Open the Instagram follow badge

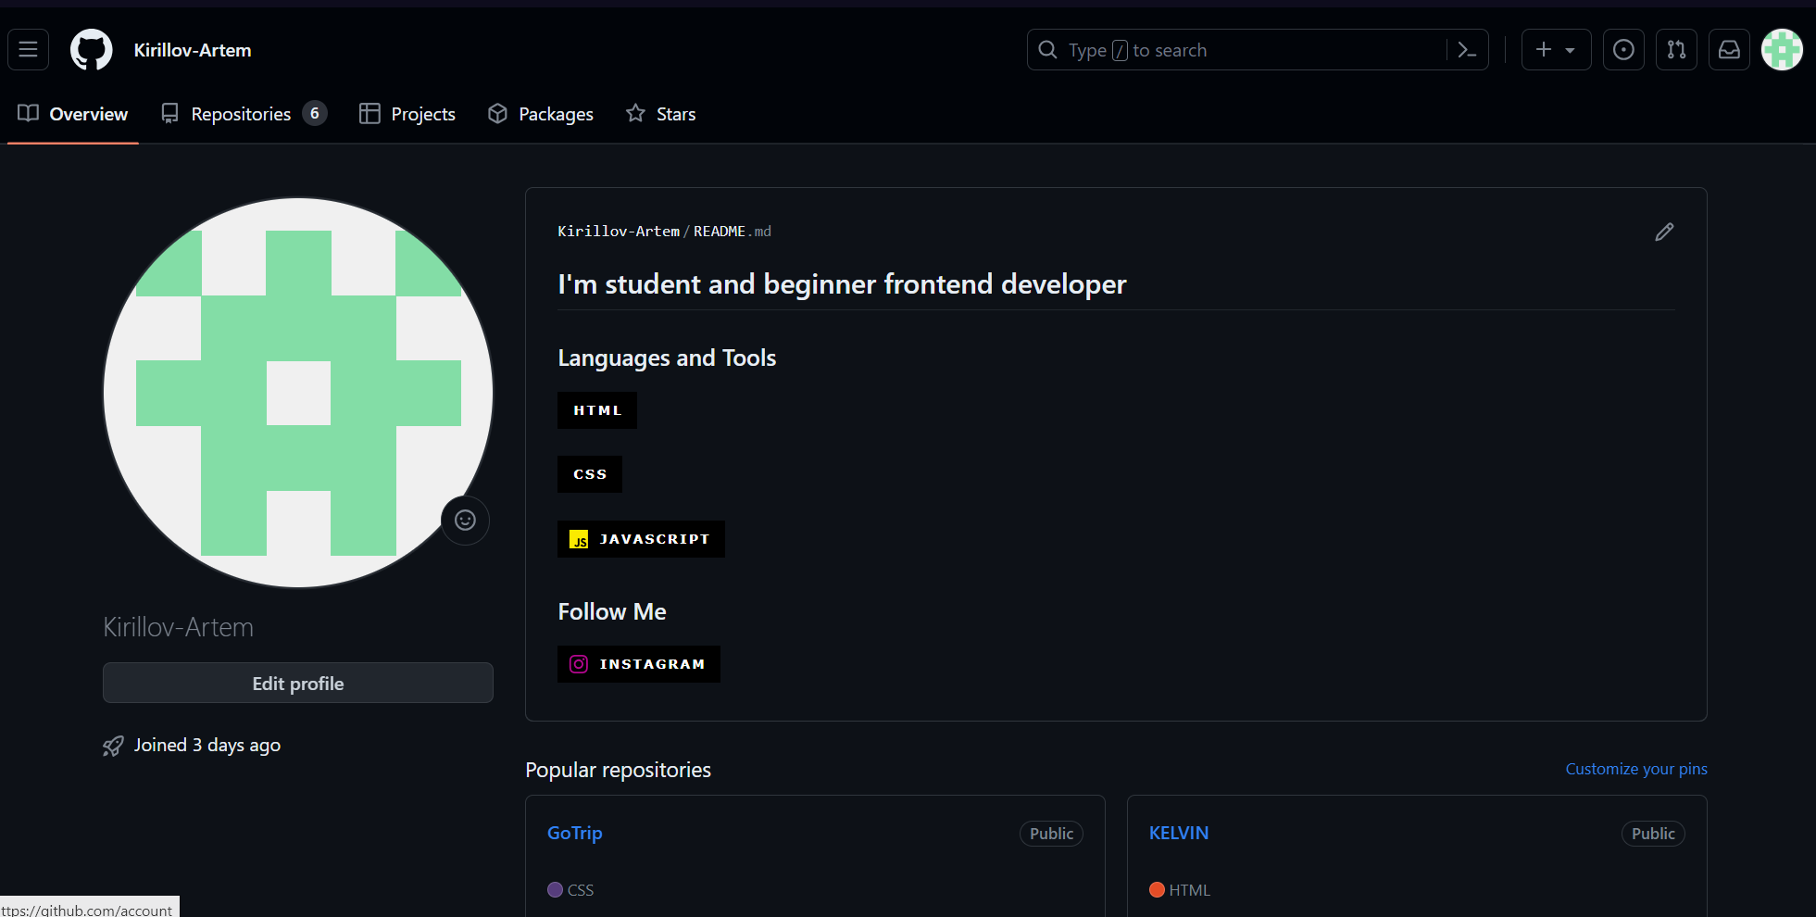click(639, 664)
